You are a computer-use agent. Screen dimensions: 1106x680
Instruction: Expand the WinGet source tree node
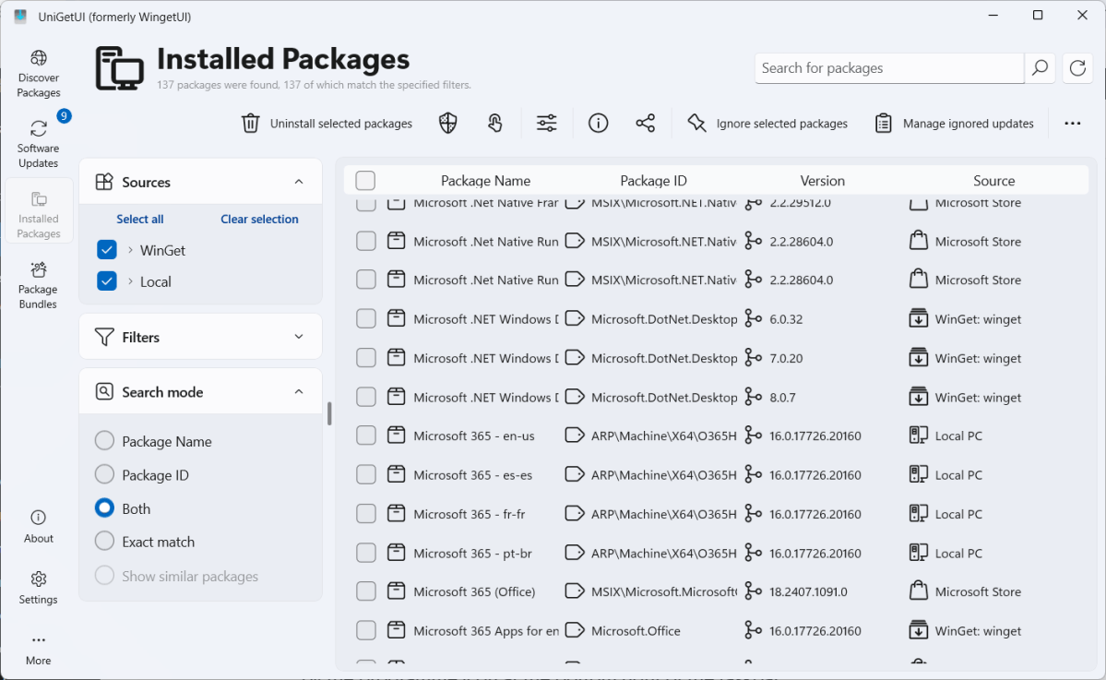click(x=130, y=250)
